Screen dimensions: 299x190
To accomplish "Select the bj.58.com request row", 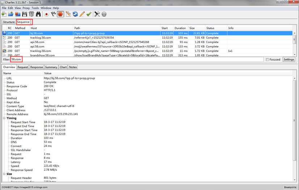I will 147,33.
